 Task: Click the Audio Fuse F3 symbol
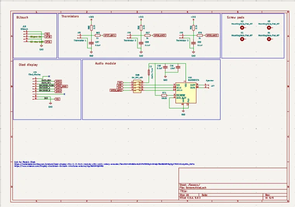(149, 73)
